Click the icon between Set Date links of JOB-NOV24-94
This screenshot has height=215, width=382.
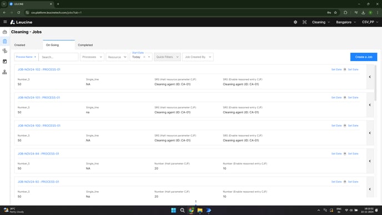[345, 153]
